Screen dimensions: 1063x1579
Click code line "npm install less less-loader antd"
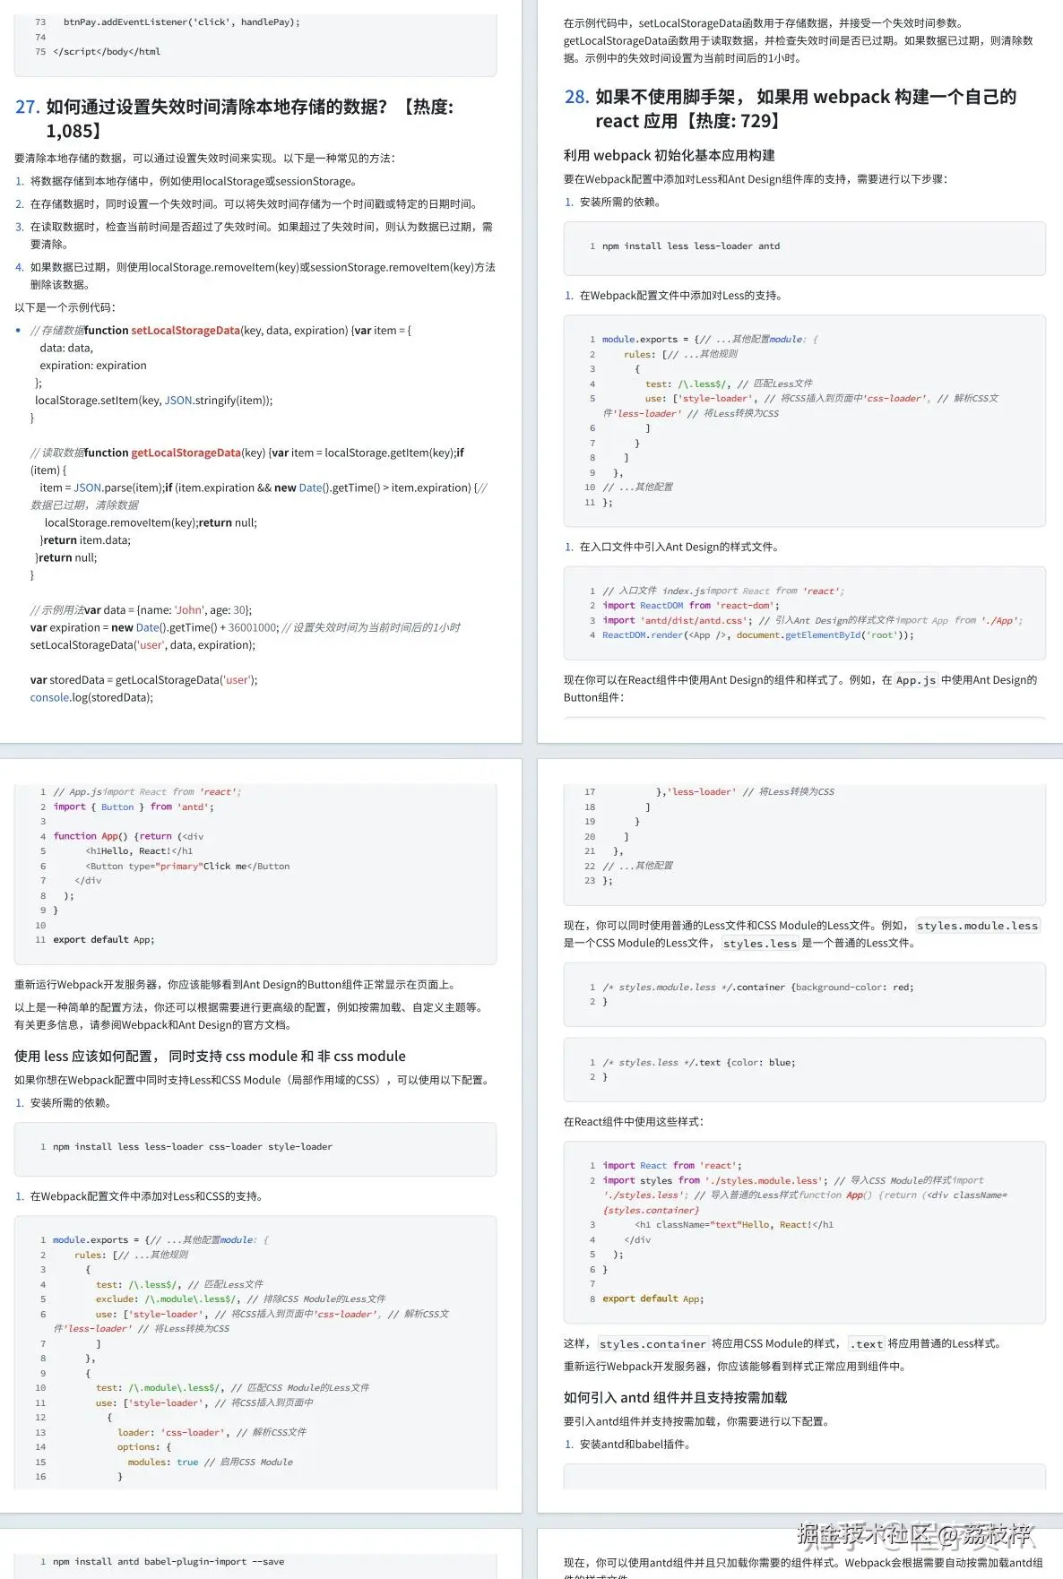point(691,246)
